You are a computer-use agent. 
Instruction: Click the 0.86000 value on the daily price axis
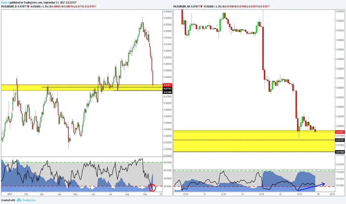point(168,110)
